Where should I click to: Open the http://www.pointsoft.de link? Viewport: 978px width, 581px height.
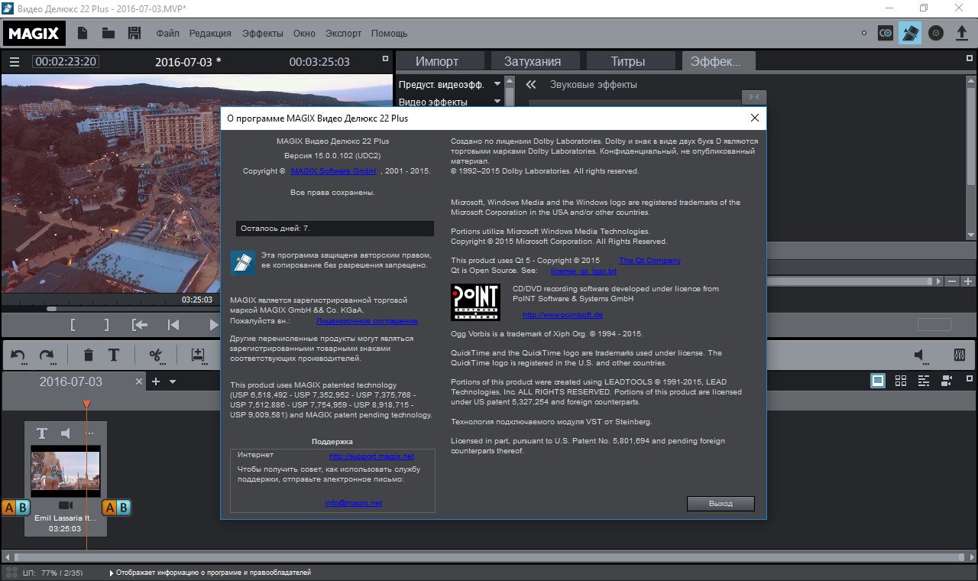click(563, 315)
